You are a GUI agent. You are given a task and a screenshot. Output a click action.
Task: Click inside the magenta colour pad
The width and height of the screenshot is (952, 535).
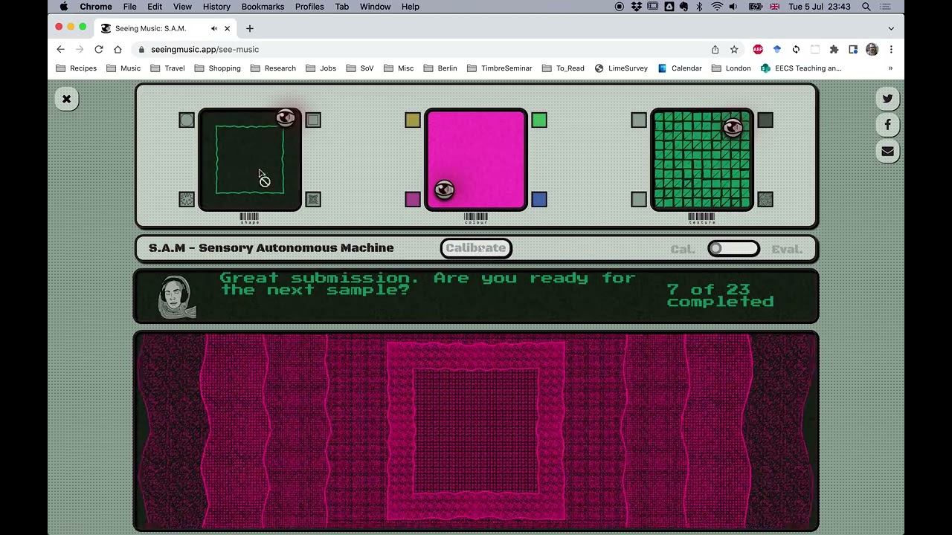[x=476, y=160]
